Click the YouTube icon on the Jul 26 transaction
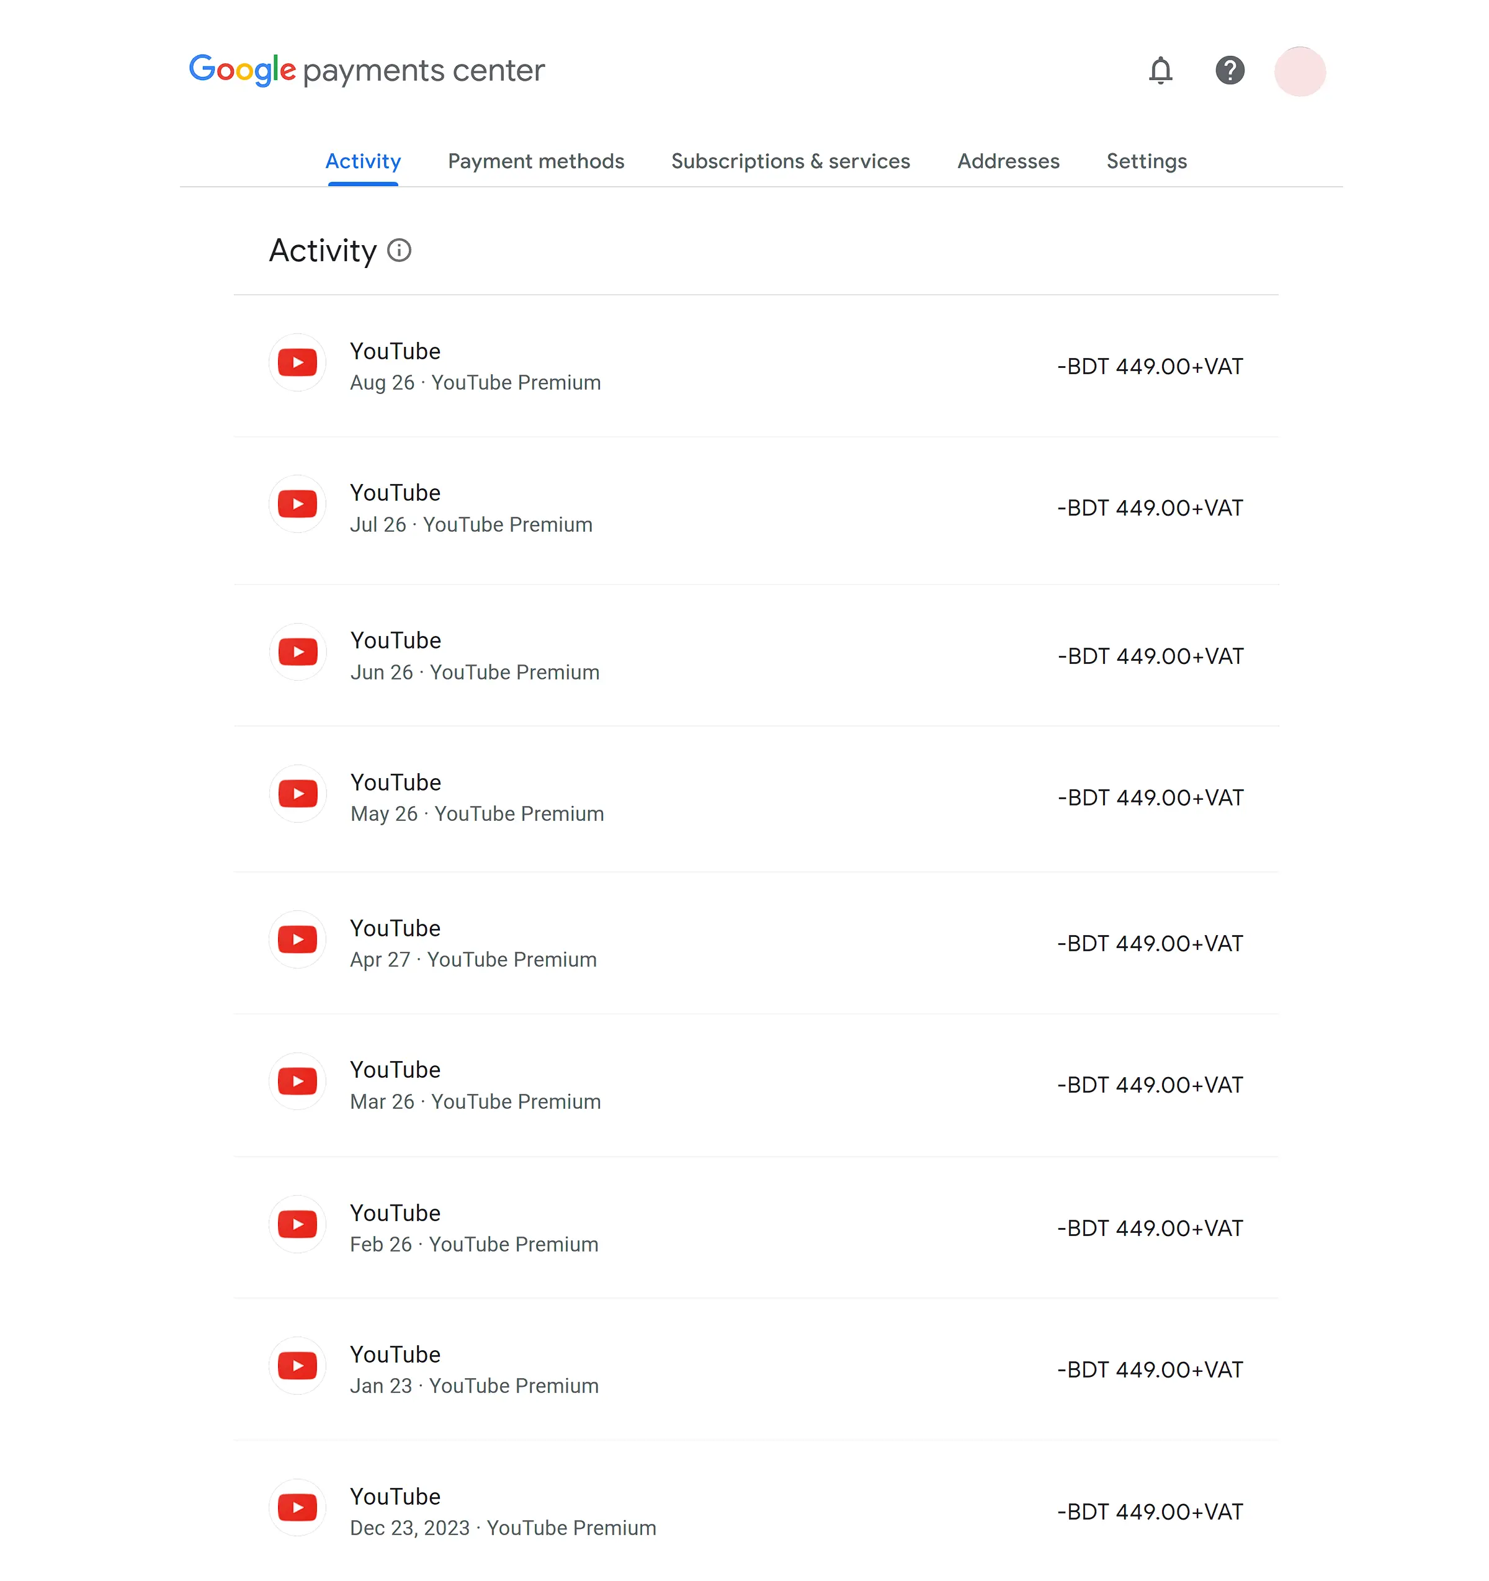The height and width of the screenshot is (1581, 1489). pyautogui.click(x=297, y=503)
